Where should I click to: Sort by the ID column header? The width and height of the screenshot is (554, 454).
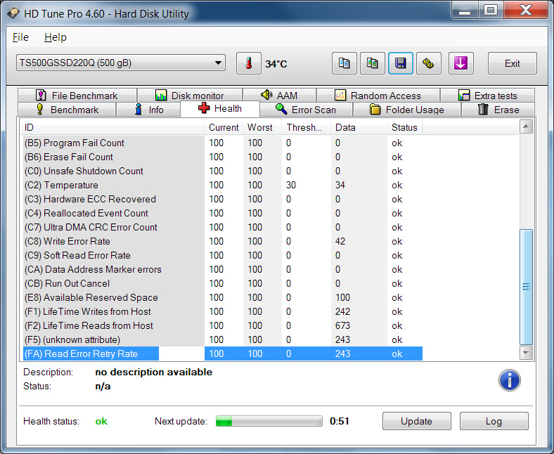pyautogui.click(x=112, y=127)
